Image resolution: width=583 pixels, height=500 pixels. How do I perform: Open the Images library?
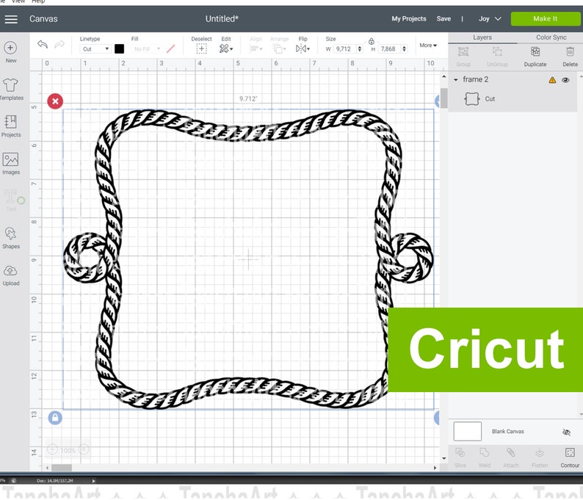pos(11,164)
